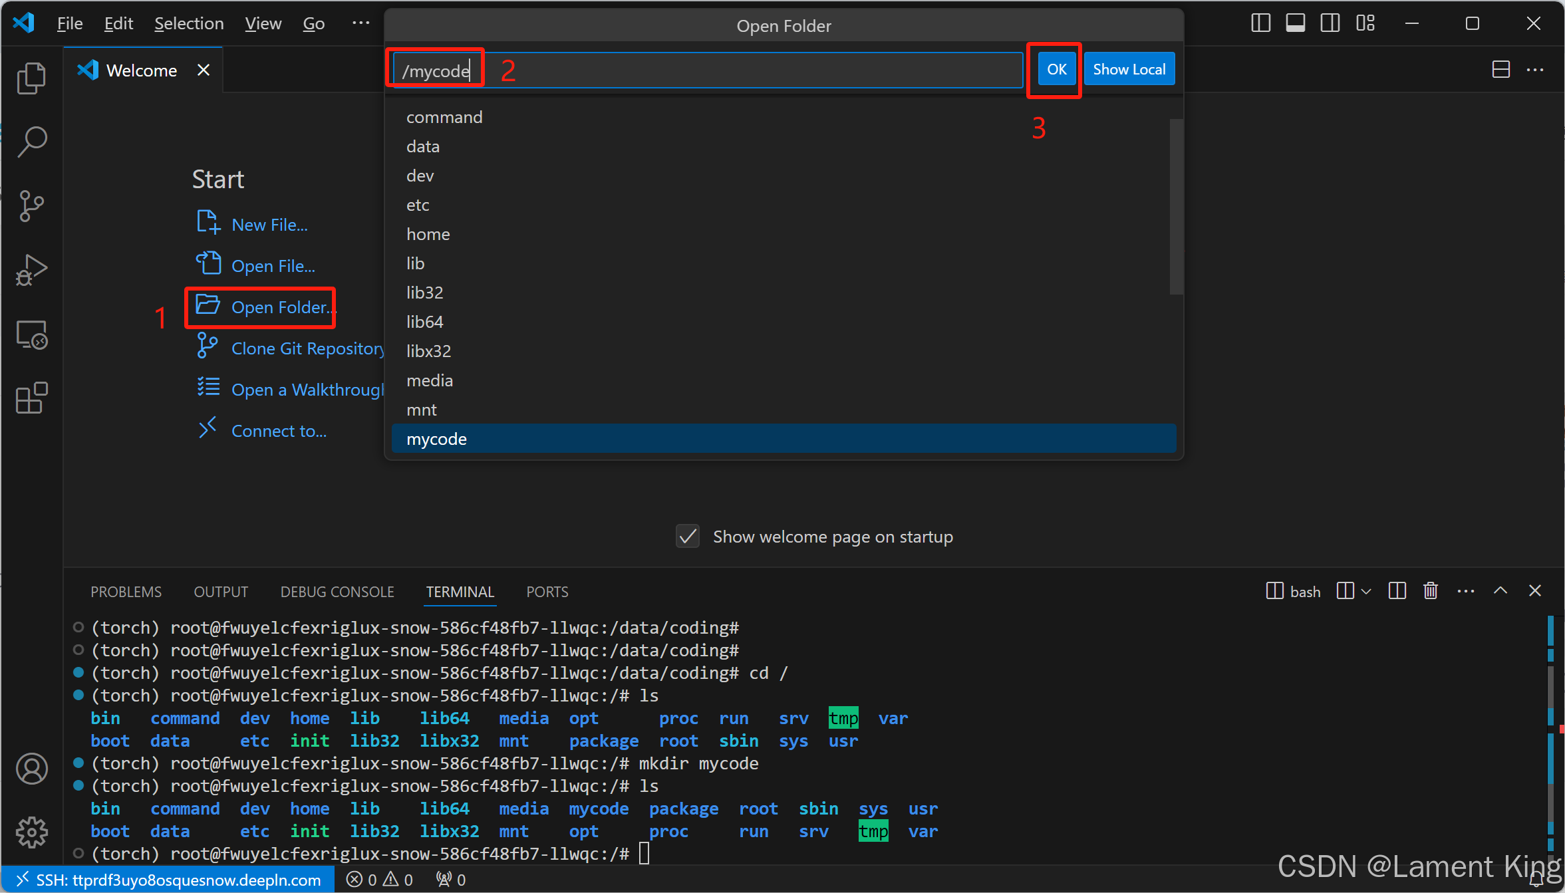Open the Run and Debug view
The image size is (1565, 893).
pos(31,269)
